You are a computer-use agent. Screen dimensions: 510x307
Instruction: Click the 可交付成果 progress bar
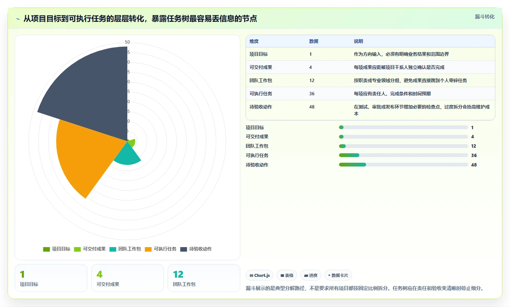coord(403,137)
